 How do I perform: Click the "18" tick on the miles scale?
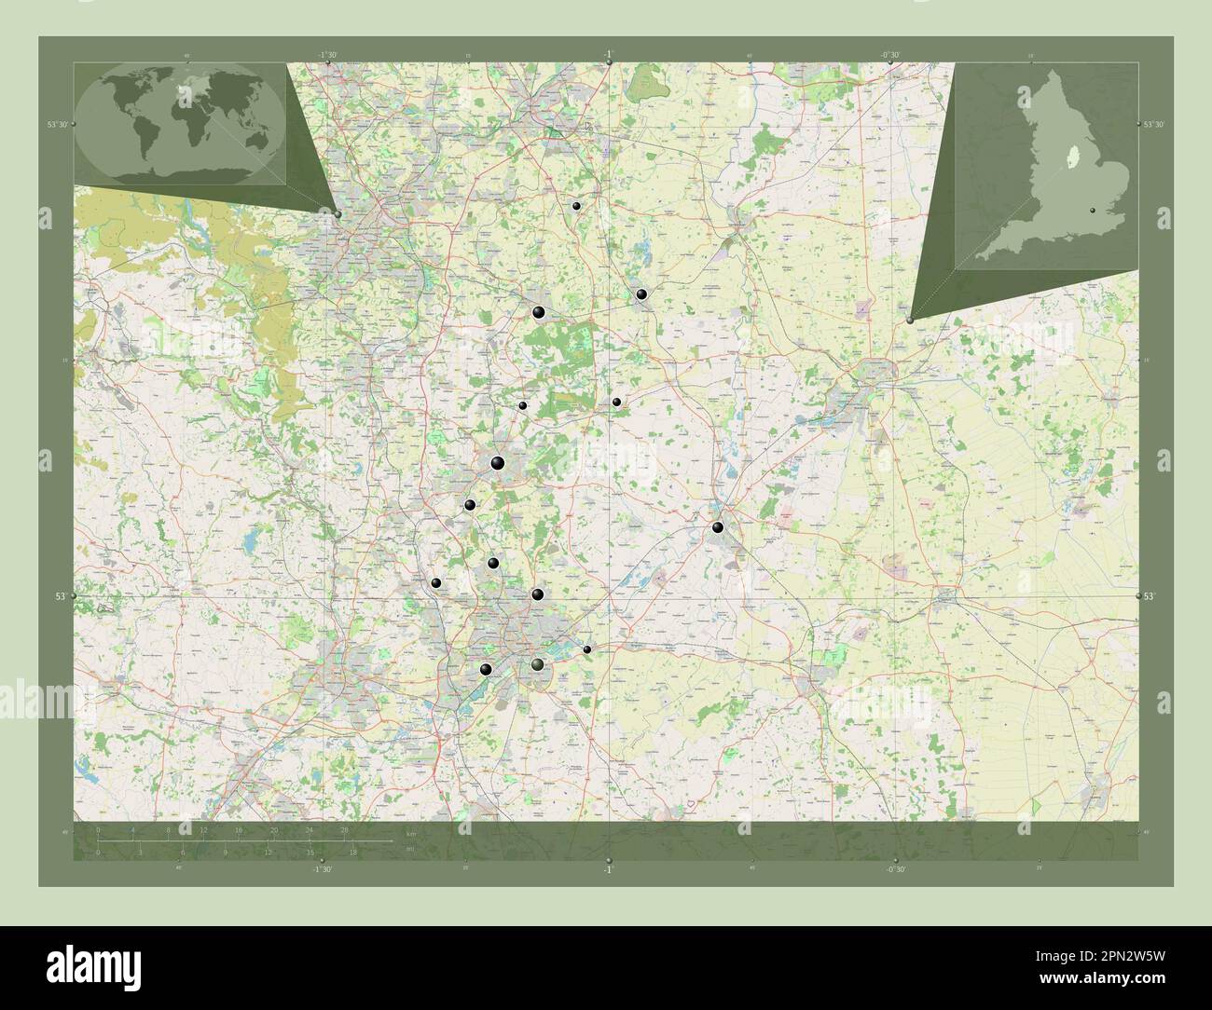tap(352, 852)
